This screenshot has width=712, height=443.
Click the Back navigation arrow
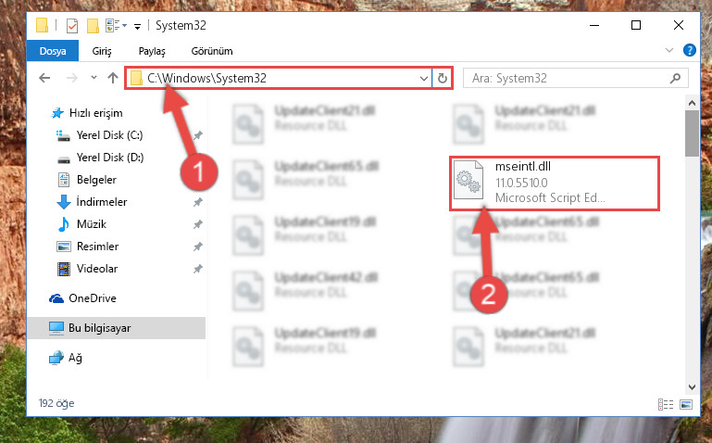click(44, 78)
